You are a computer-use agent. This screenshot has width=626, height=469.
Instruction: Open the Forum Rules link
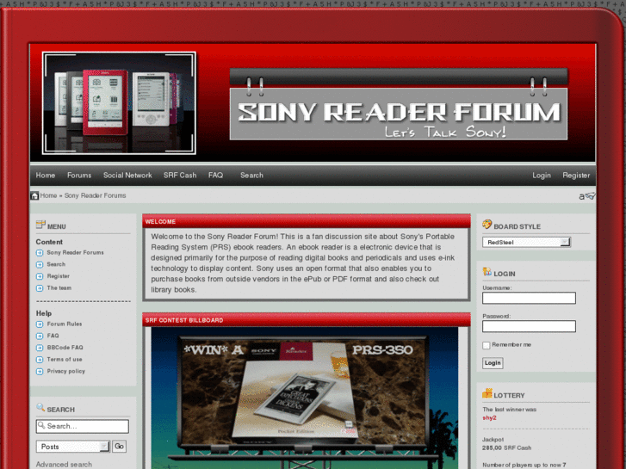pyautogui.click(x=65, y=324)
